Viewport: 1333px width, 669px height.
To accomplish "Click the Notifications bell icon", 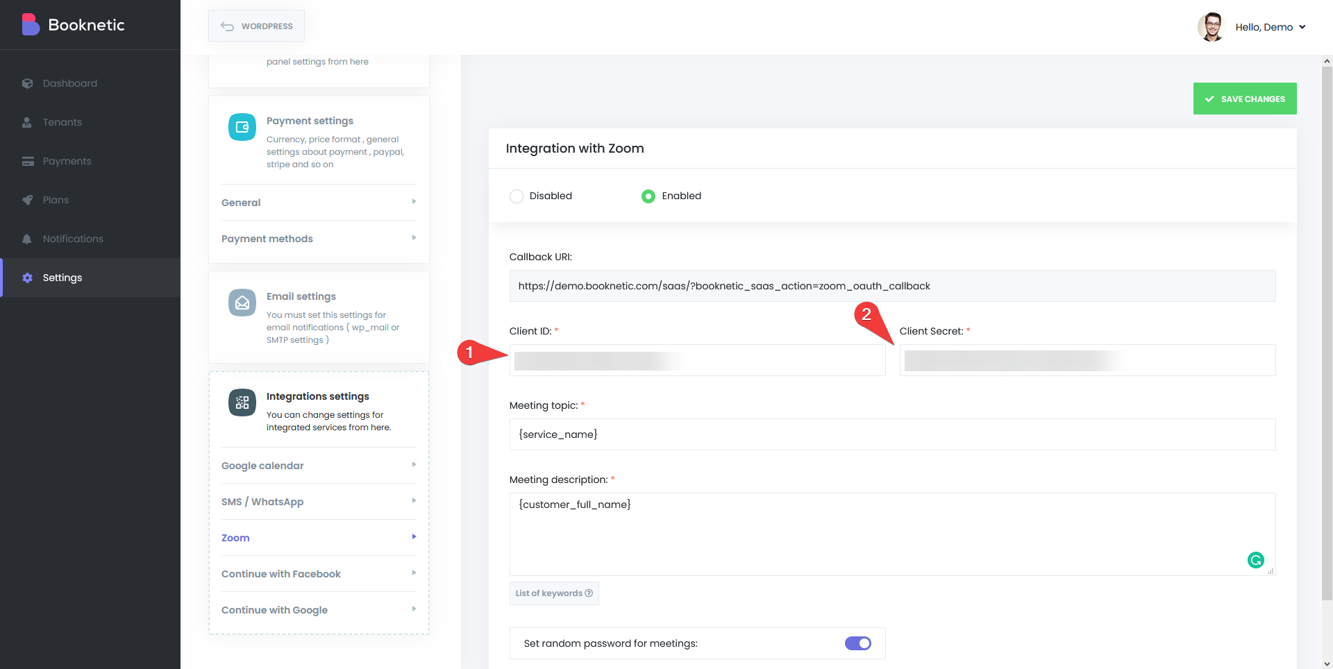I will [x=27, y=239].
